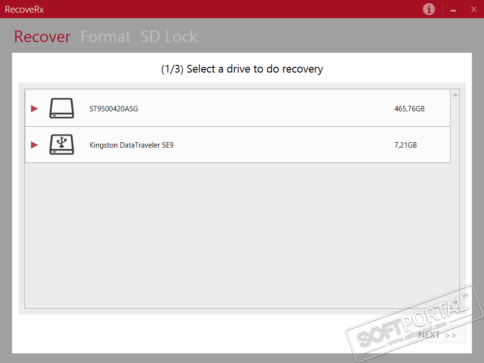Open the SD Lock tab
The height and width of the screenshot is (363, 484).
[x=169, y=36]
